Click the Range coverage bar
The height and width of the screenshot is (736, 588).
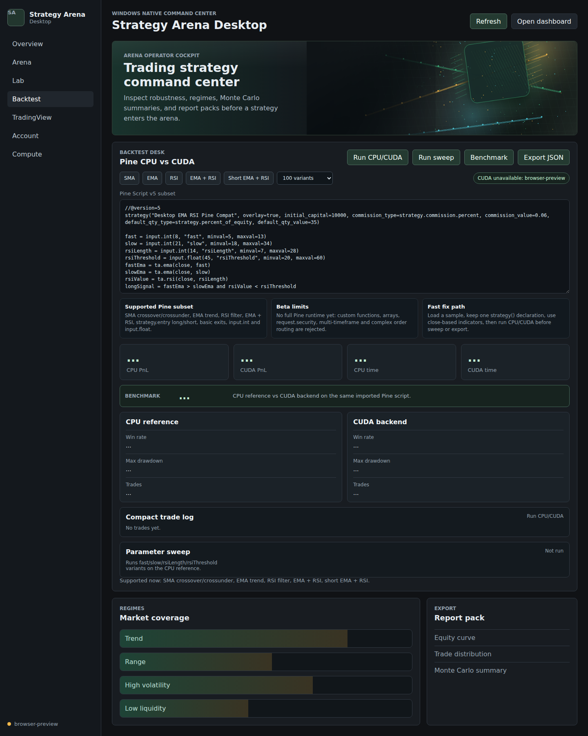[266, 662]
